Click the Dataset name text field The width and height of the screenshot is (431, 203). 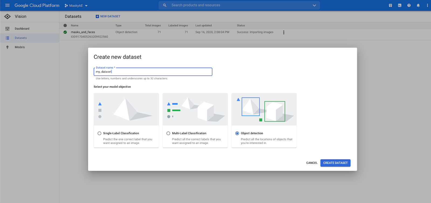pyautogui.click(x=153, y=72)
